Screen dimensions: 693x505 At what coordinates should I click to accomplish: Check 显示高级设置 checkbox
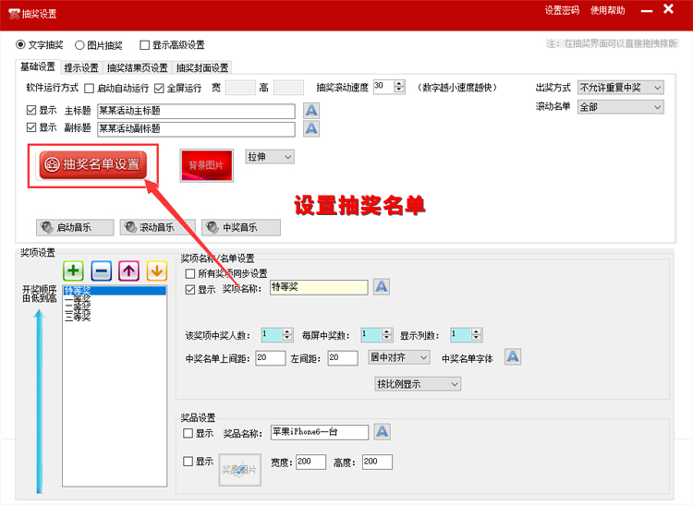145,45
